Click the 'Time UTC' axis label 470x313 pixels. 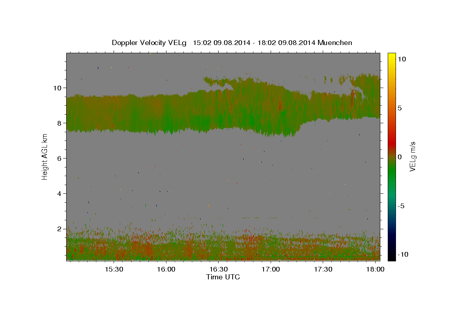coord(223,277)
